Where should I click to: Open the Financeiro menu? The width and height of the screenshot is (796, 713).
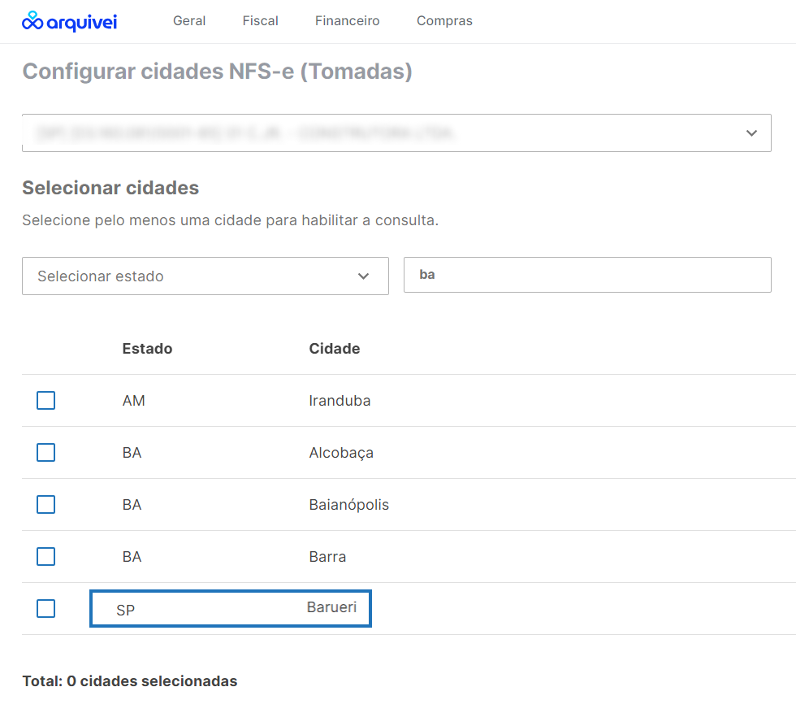(x=348, y=21)
